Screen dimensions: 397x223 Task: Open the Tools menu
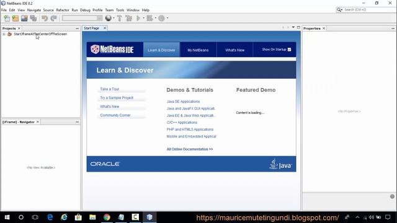pyautogui.click(x=120, y=10)
